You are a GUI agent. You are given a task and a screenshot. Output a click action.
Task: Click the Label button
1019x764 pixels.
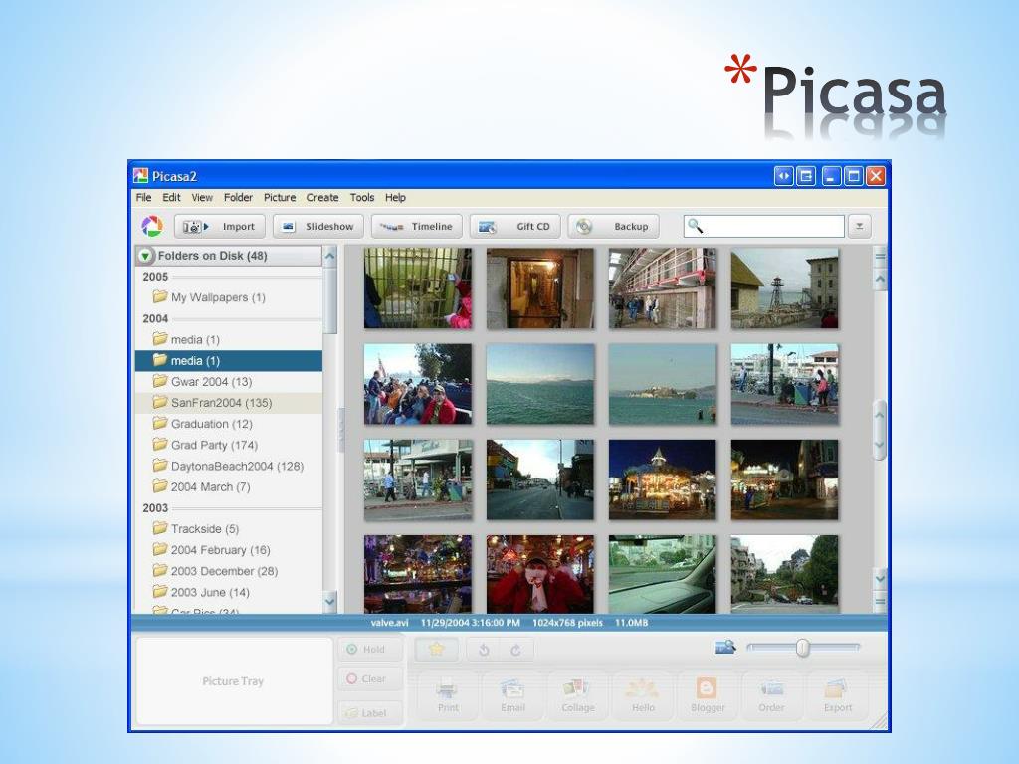coord(370,713)
